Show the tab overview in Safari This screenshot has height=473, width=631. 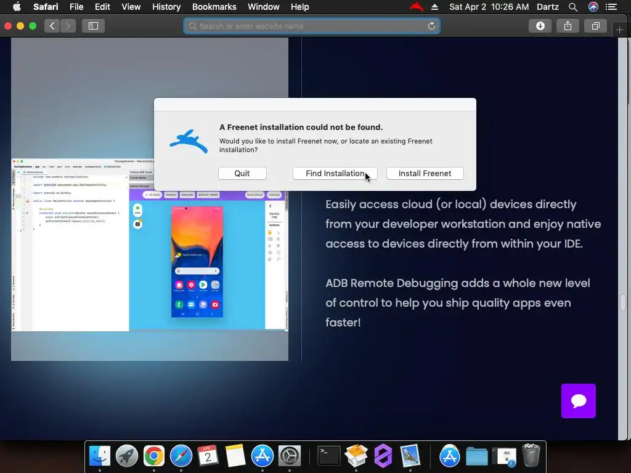pyautogui.click(x=596, y=26)
